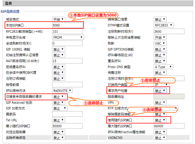
Task: Click the 最大随机SIP端口 input field
Action: 169,126
